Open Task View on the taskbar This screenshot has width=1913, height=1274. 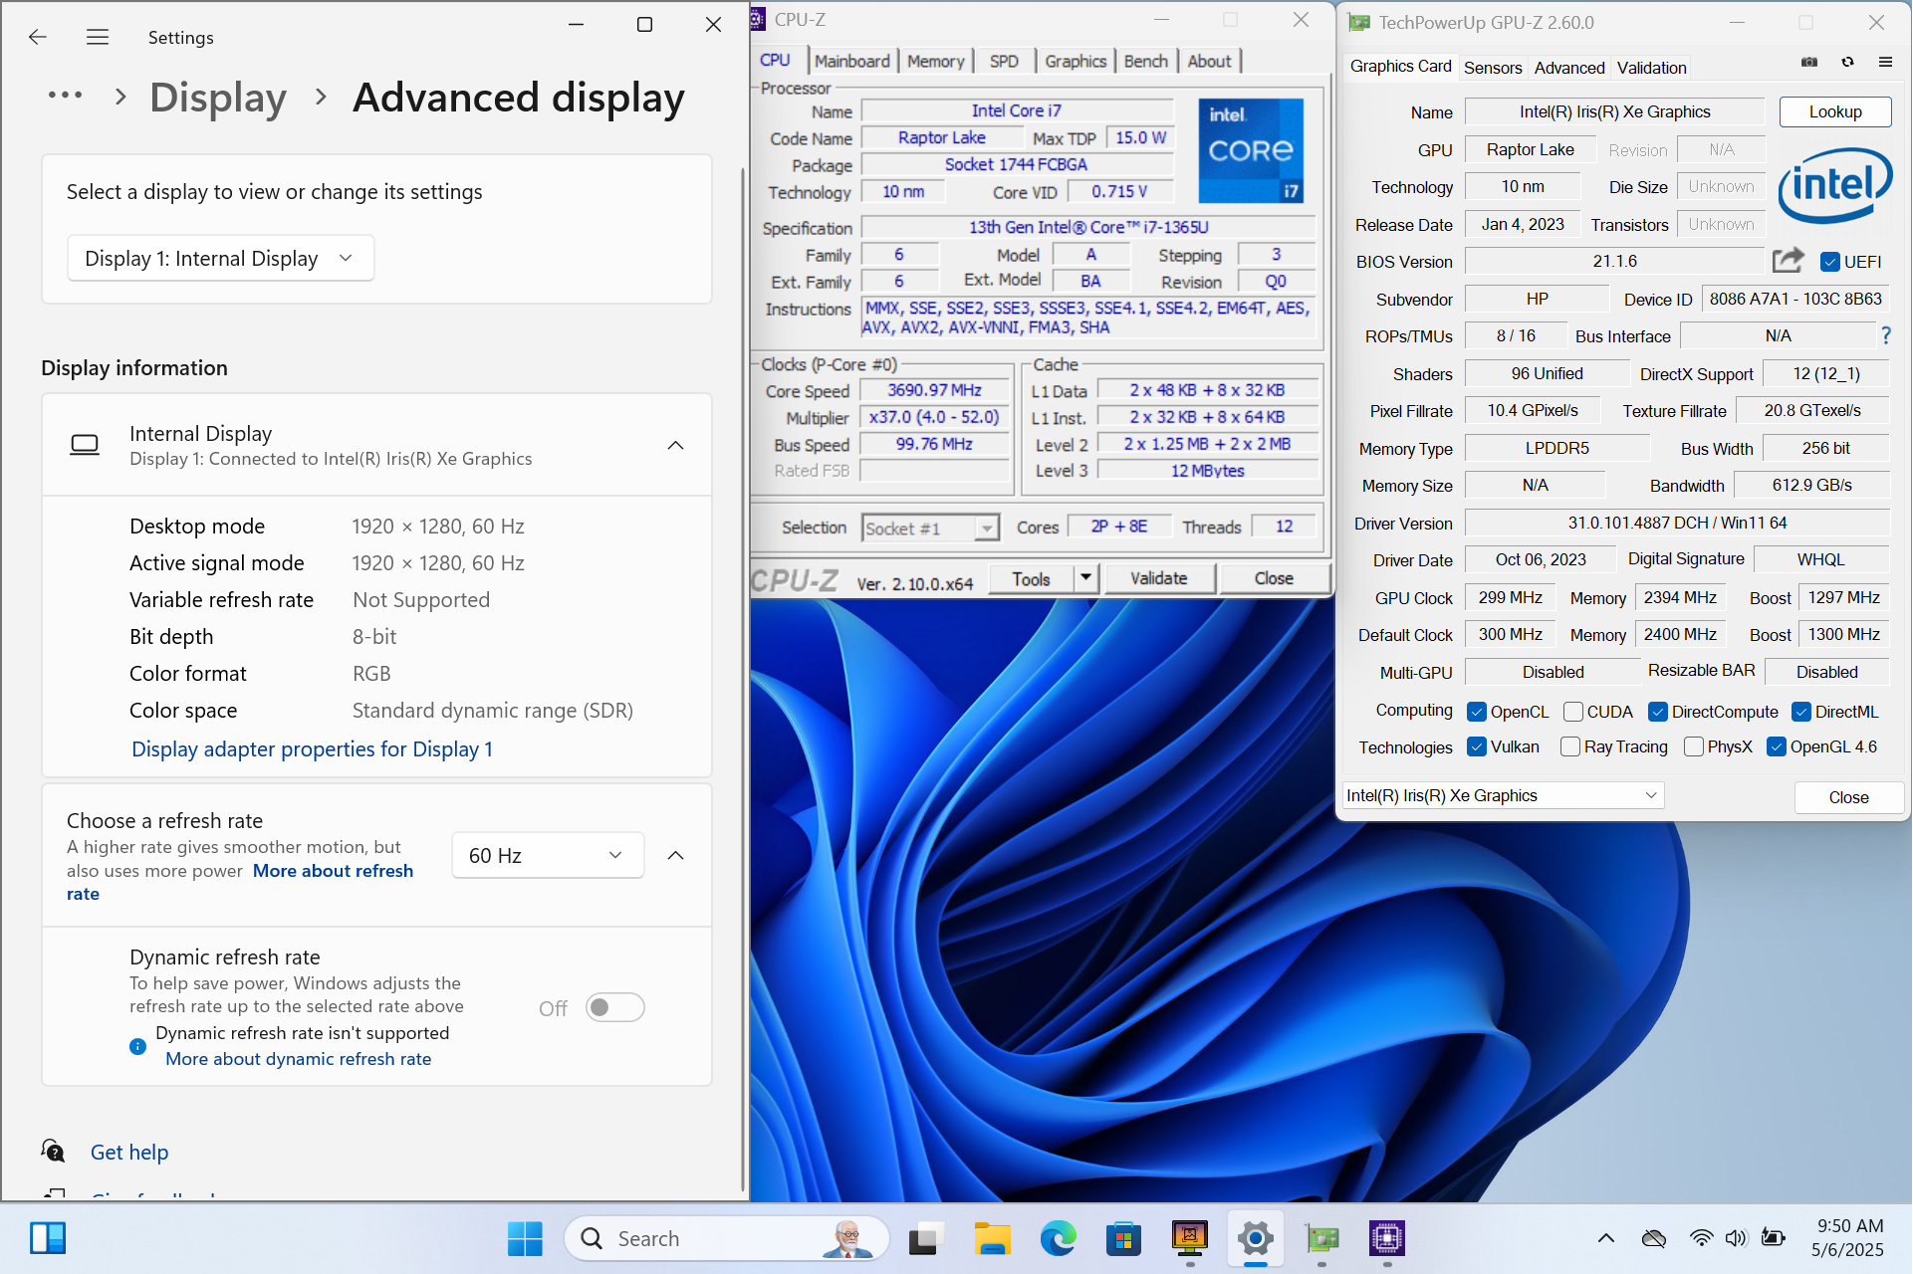923,1238
